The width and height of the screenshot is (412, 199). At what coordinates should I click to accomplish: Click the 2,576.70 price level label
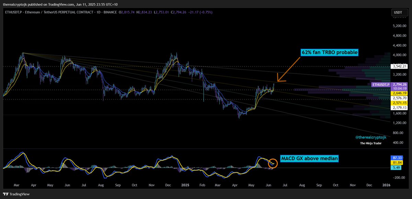click(399, 98)
